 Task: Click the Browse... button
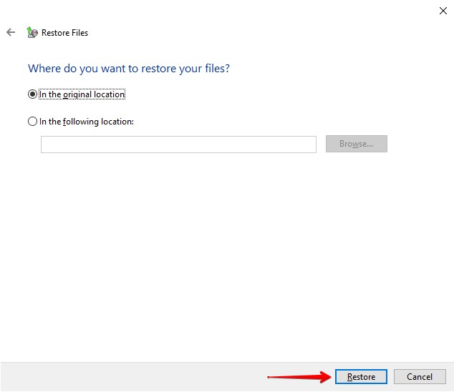(357, 144)
